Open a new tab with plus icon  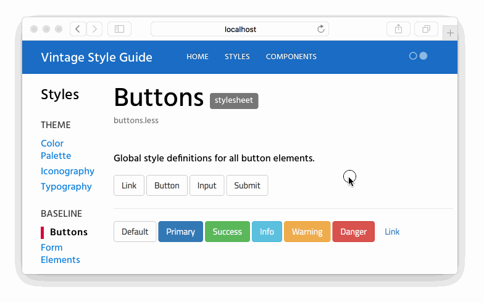pyautogui.click(x=451, y=33)
